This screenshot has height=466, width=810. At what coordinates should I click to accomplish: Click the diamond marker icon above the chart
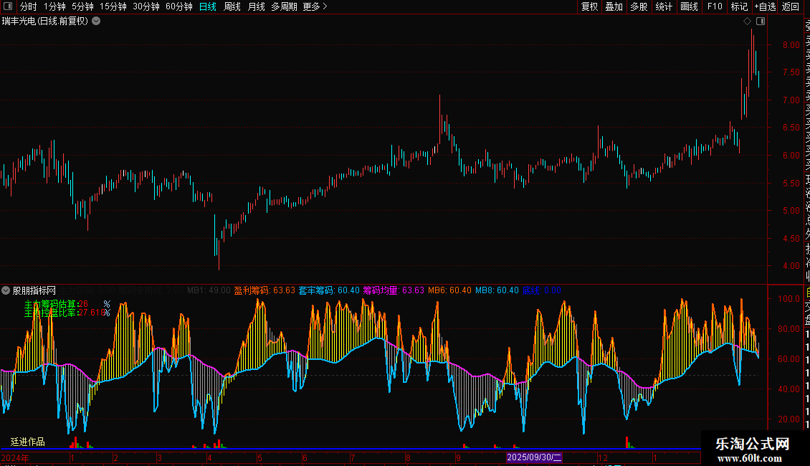pyautogui.click(x=747, y=22)
